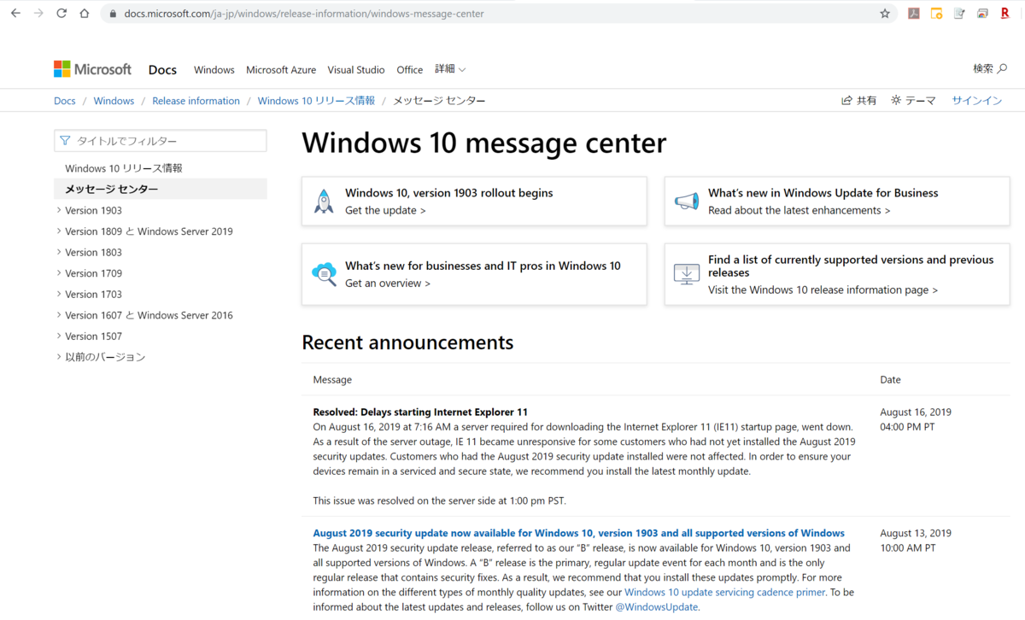
Task: Open the PDF extension icon
Action: click(x=913, y=14)
